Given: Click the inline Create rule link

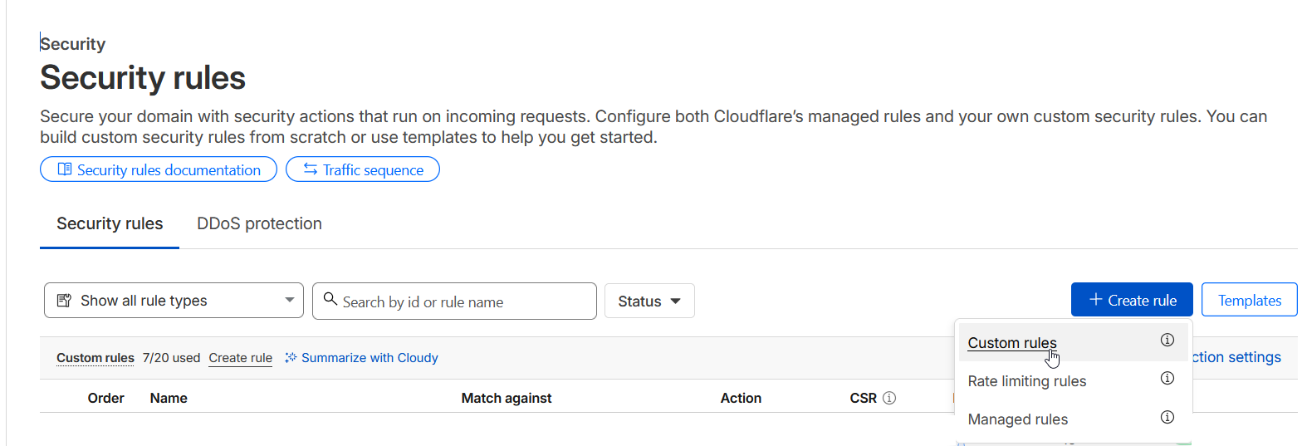Looking at the screenshot, I should point(240,358).
